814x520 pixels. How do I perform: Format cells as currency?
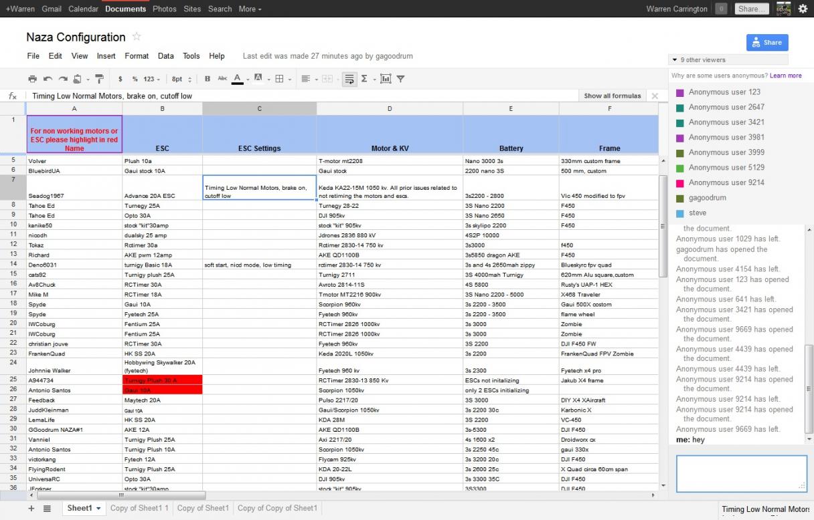coord(120,79)
